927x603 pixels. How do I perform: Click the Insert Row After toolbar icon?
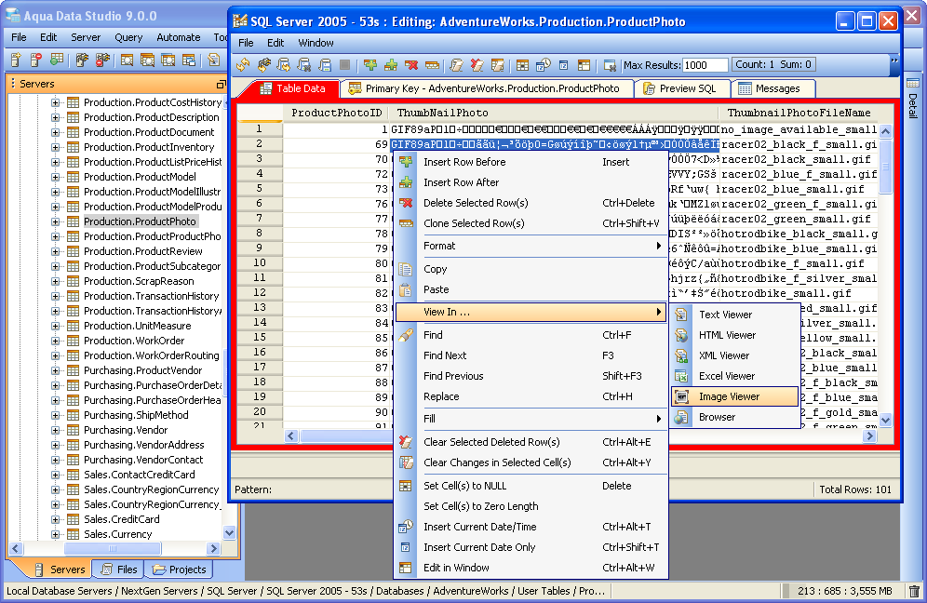click(391, 65)
